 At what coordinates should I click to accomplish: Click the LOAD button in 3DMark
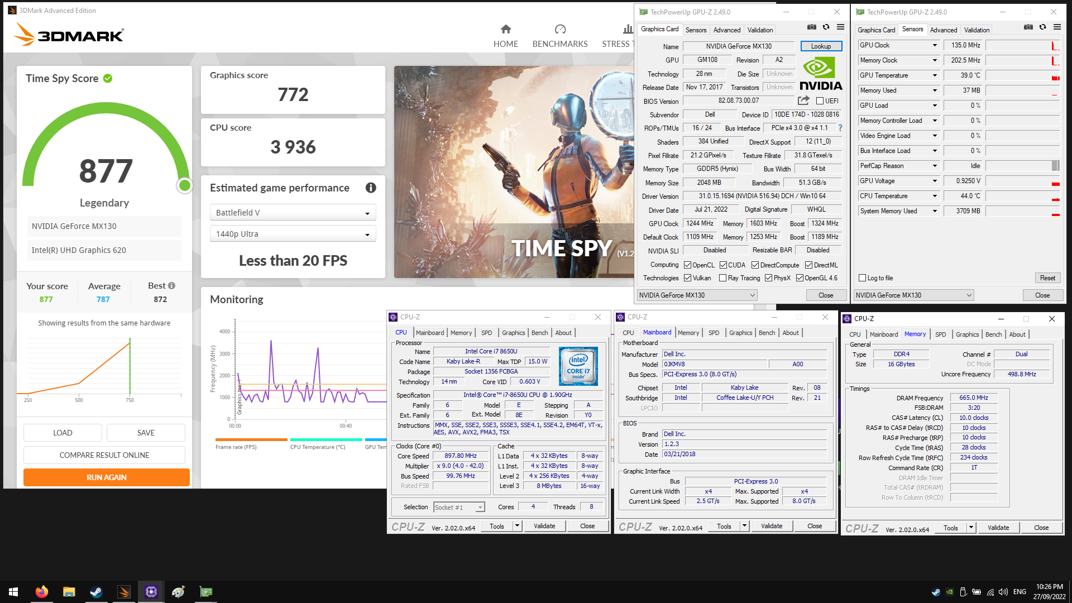[x=63, y=433]
